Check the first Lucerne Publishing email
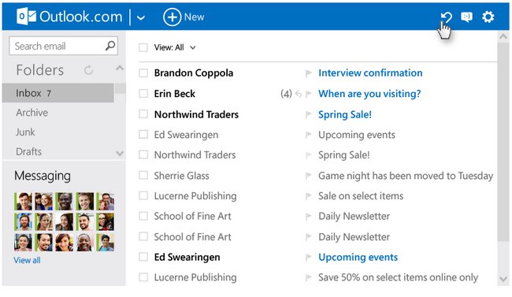 coord(143,195)
